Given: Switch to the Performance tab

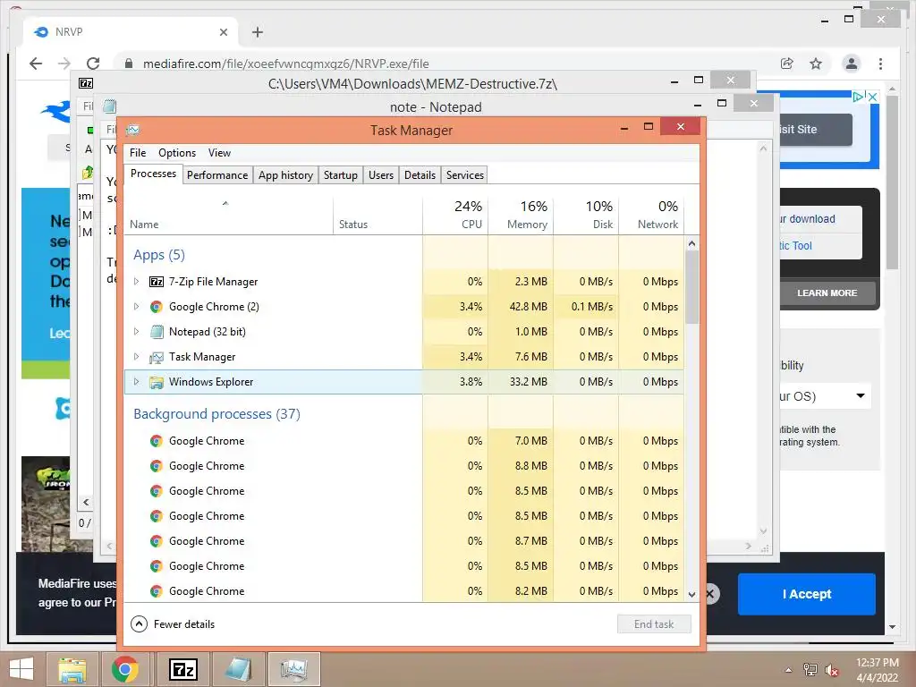Looking at the screenshot, I should click(217, 175).
